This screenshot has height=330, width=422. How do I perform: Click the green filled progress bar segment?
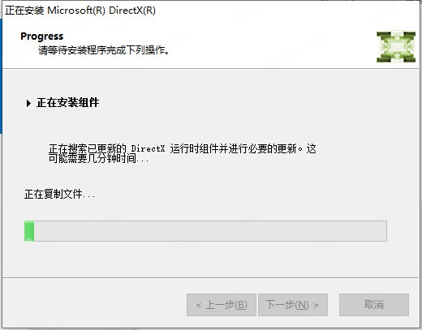pos(29,231)
